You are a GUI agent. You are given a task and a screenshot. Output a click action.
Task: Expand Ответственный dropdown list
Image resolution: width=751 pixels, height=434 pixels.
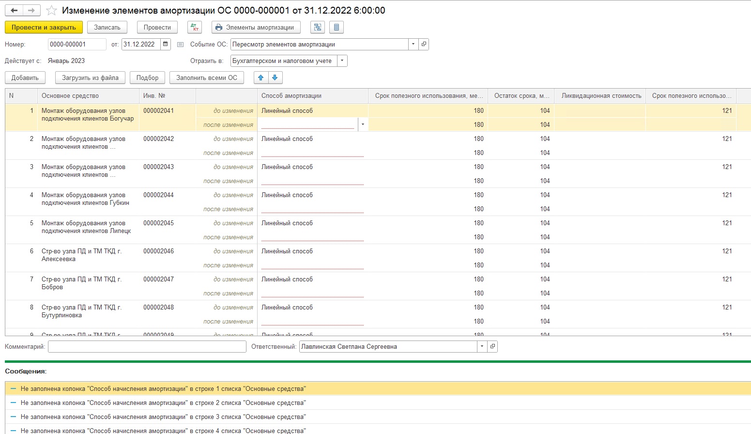tap(482, 346)
